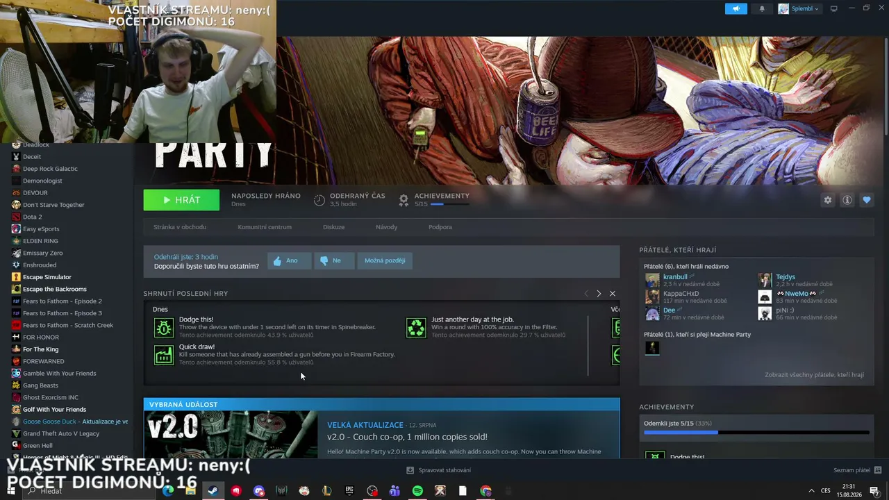Recommend the game with Ano thumbs up
This screenshot has height=500, width=889.
click(289, 260)
